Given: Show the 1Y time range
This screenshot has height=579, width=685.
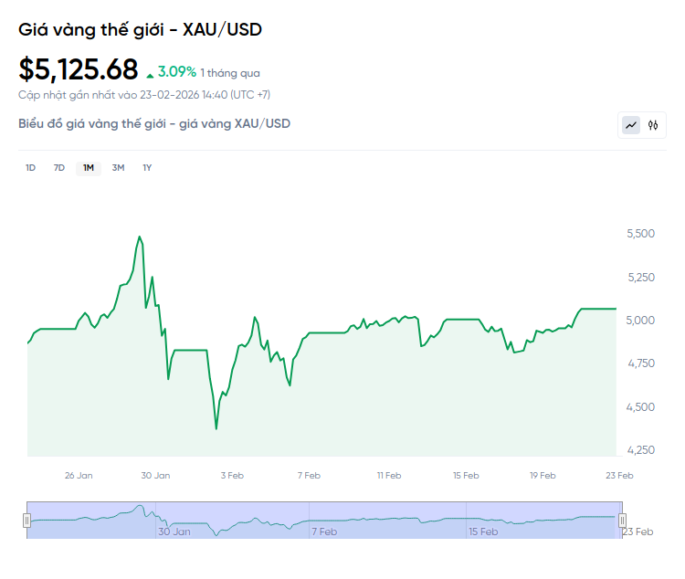Looking at the screenshot, I should tap(147, 167).
